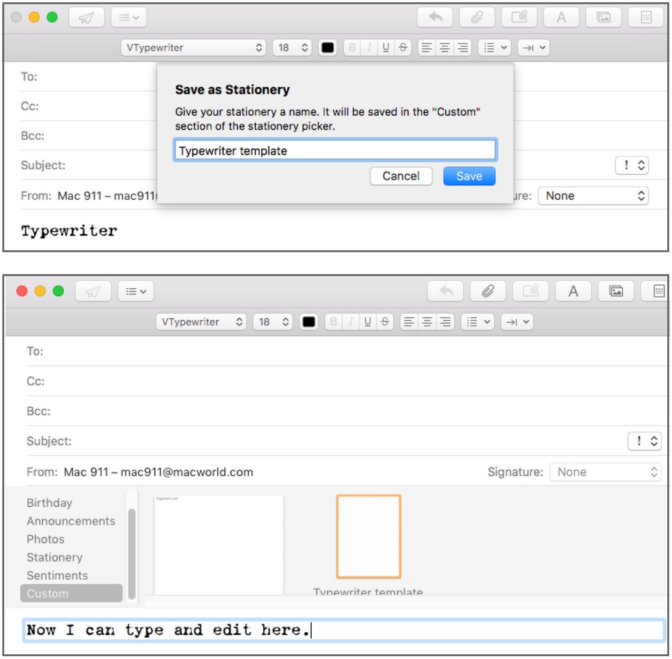The image size is (672, 659).
Task: Open VTypewriter font dropdown in top window
Action: coord(193,47)
